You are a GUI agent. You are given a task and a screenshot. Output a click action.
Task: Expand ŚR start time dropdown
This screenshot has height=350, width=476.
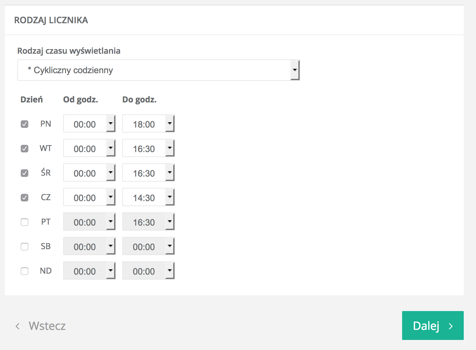point(89,173)
